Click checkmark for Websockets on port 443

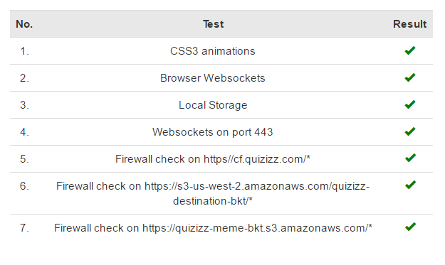point(410,131)
